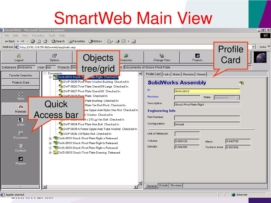The image size is (271, 203).
Task: Expand SWD-0010 Shock Pivot Plate Drawing node
Action: [x=50, y=153]
